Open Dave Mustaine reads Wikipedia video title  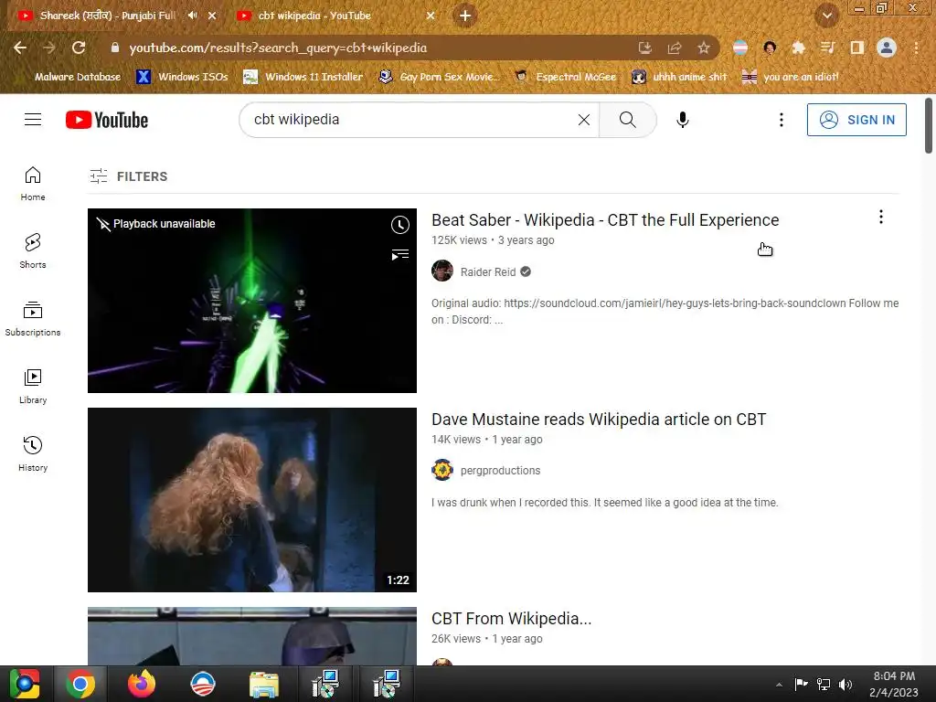point(599,419)
